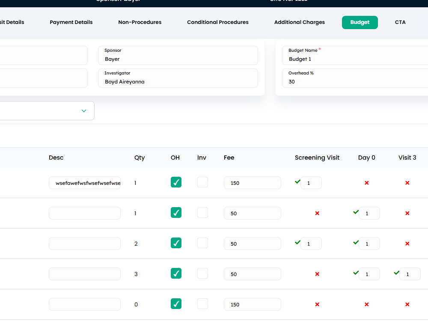The width and height of the screenshot is (428, 321).
Task: Click red X under Visit 3 in wsefawef row
Action: (x=407, y=183)
